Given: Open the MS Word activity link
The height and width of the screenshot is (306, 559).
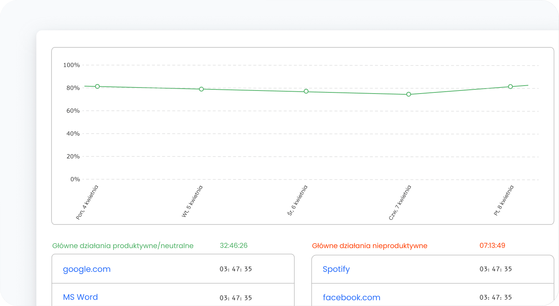Looking at the screenshot, I should pyautogui.click(x=80, y=297).
